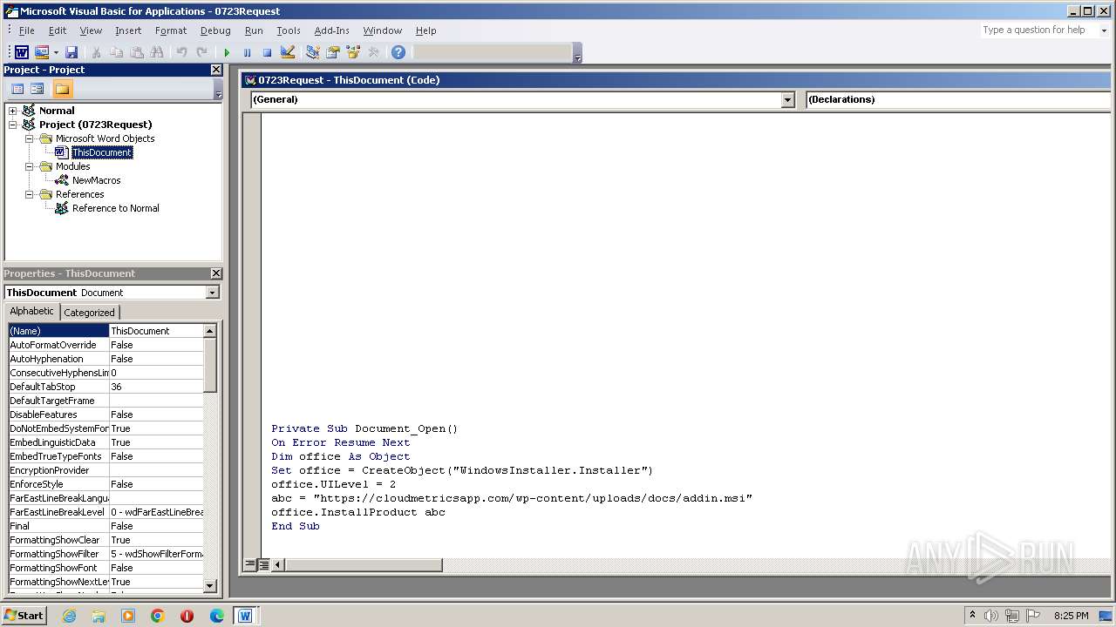The image size is (1116, 627).
Task: Click the volume speaker tray icon
Action: point(991,616)
